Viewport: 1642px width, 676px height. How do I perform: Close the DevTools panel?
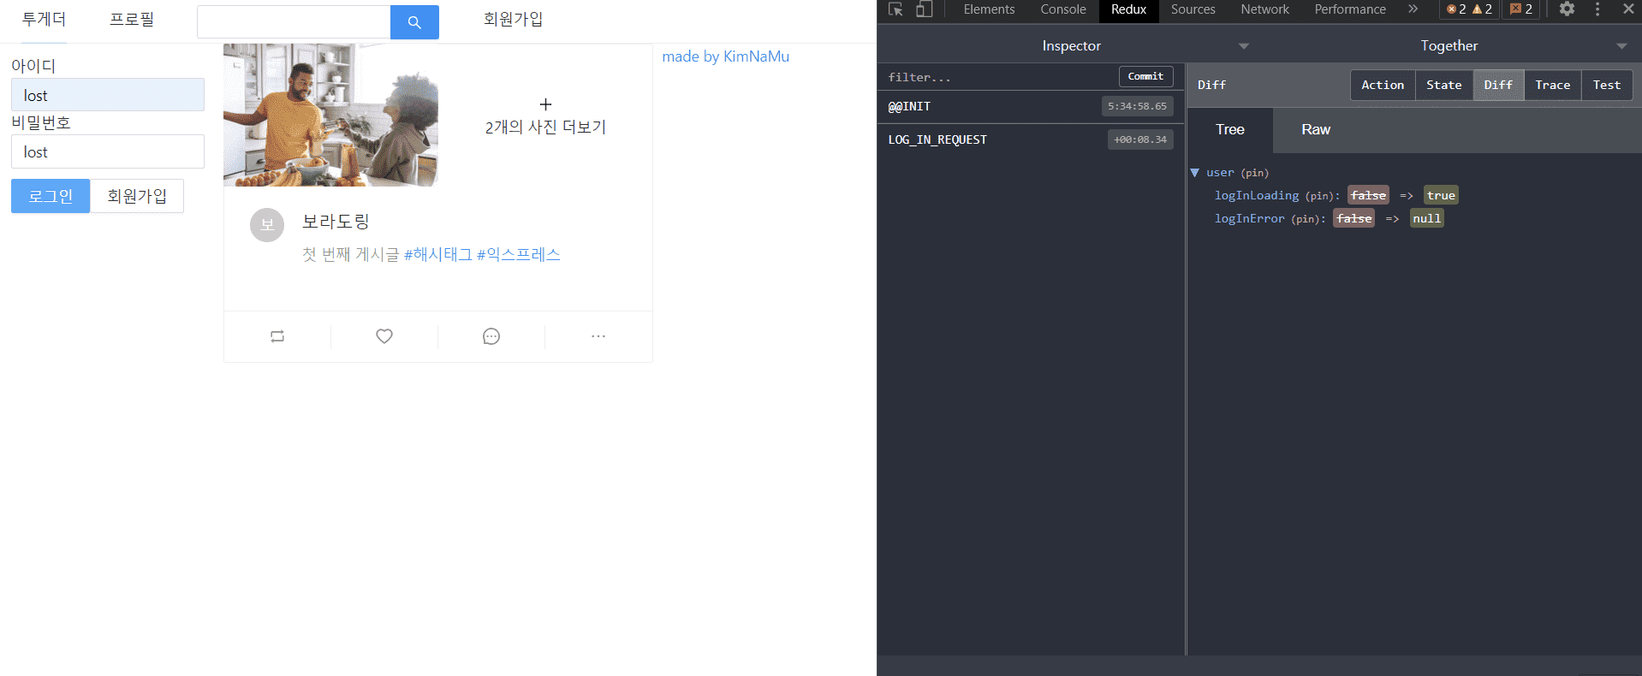click(1628, 9)
